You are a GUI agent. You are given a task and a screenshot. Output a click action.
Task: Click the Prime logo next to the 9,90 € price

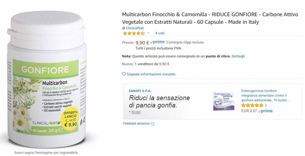pos(157,42)
